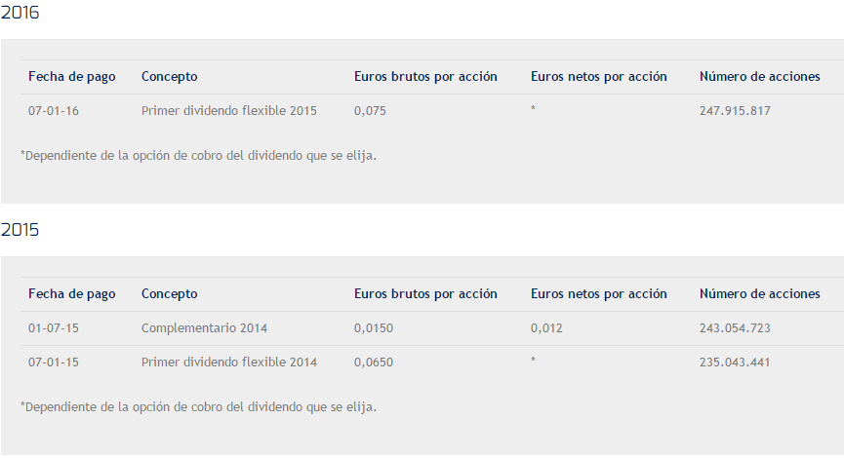Click the 247.915.817 share count

click(735, 111)
